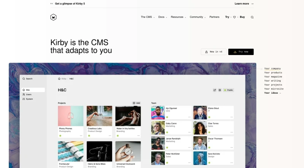Toggle the Public status of H&C page

pyautogui.click(x=229, y=90)
